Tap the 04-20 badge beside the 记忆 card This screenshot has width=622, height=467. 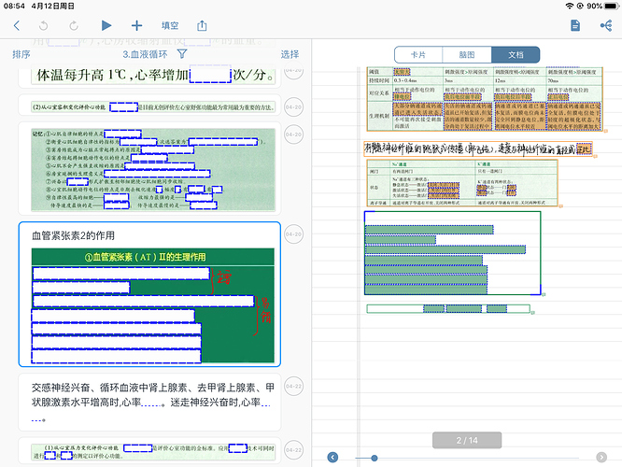293,134
